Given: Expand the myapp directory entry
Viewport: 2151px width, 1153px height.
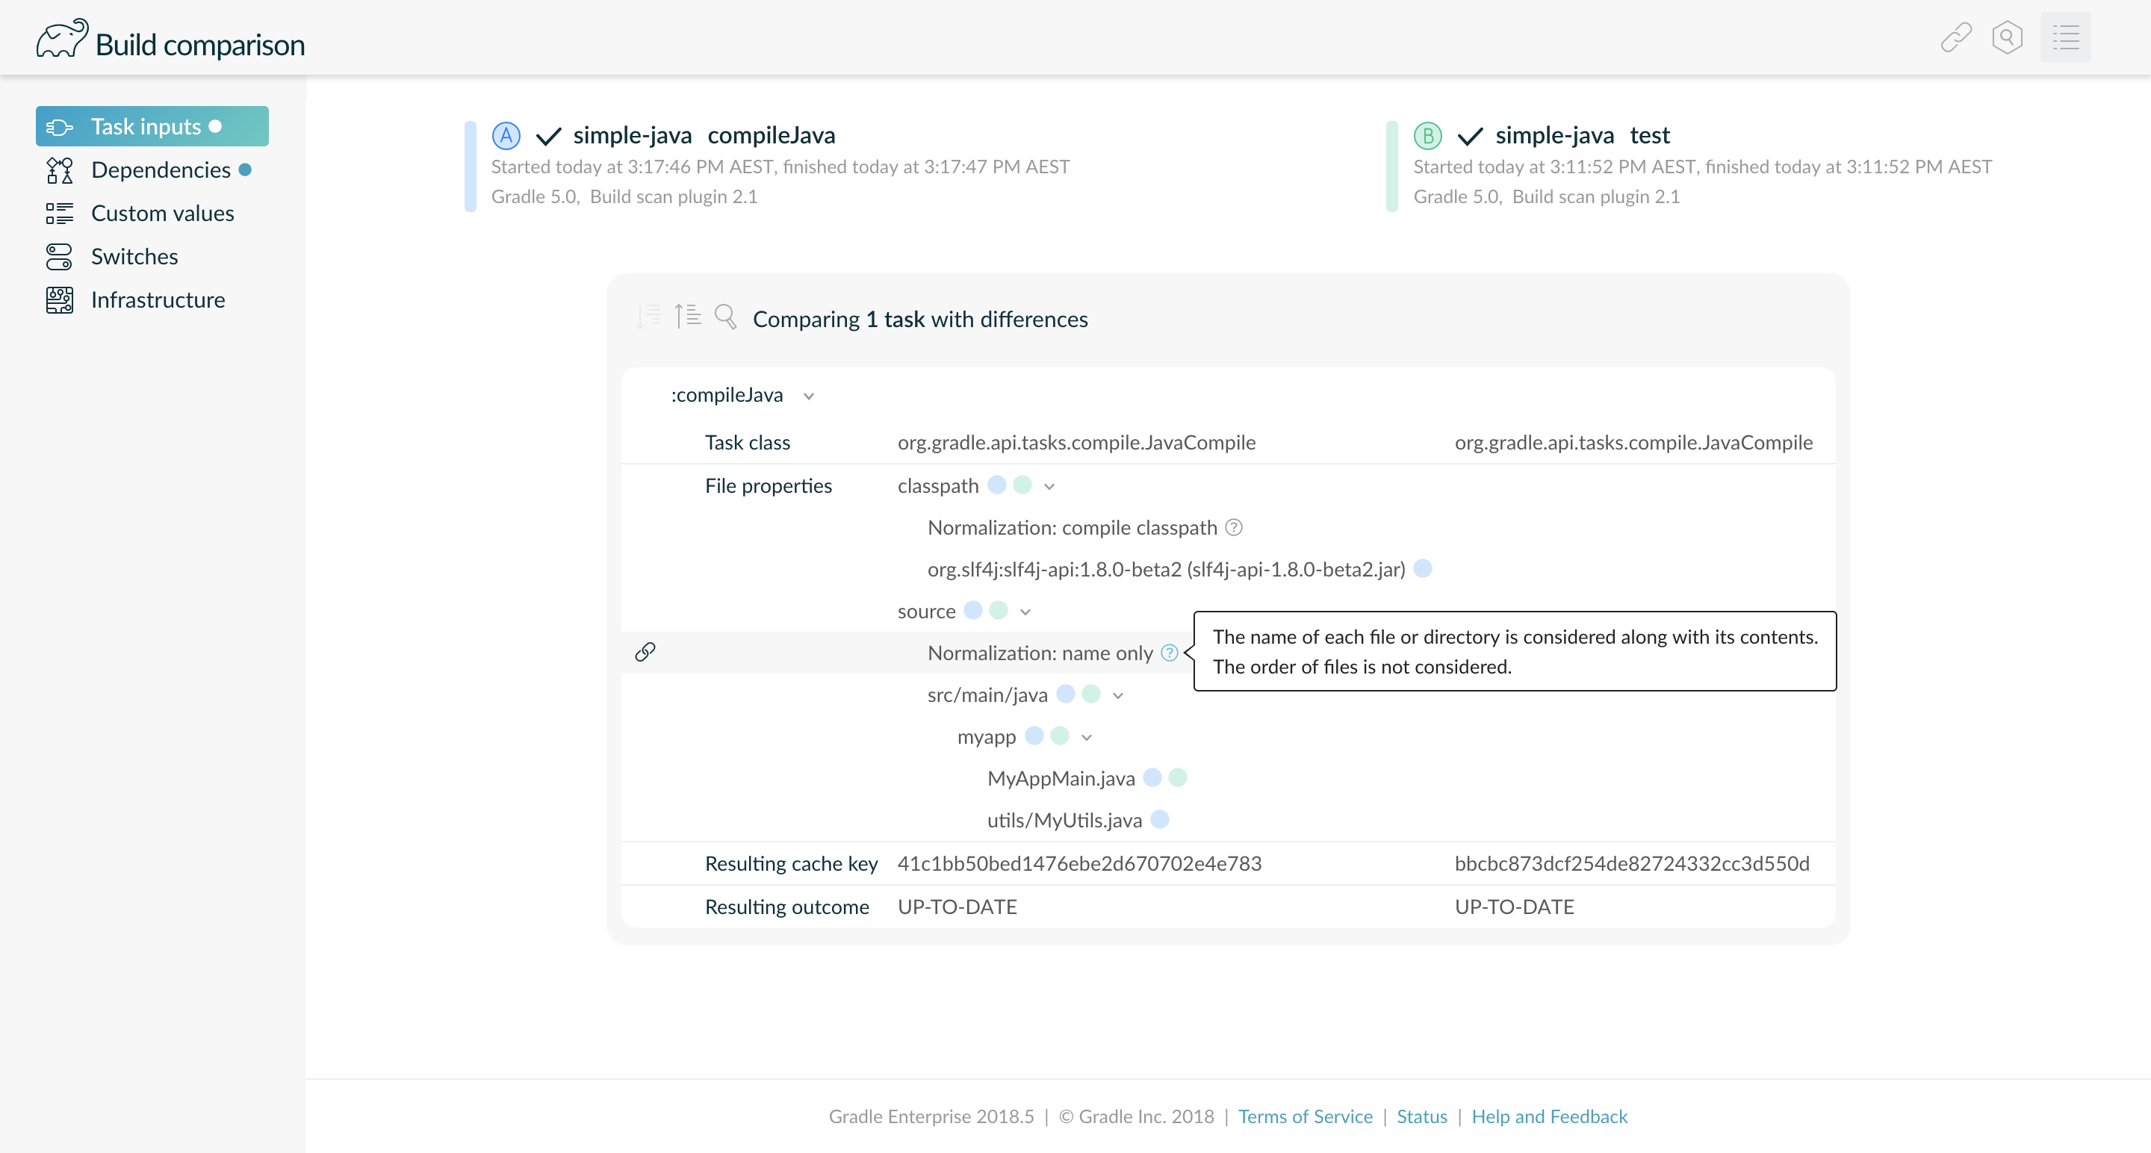Looking at the screenshot, I should click(1087, 736).
